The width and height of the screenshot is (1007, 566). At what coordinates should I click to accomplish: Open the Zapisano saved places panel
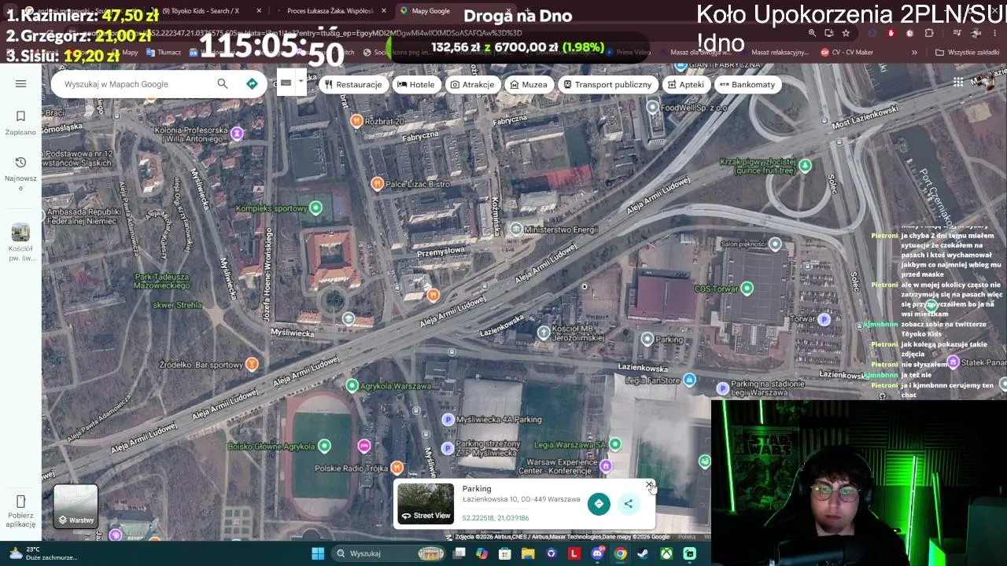click(20, 123)
